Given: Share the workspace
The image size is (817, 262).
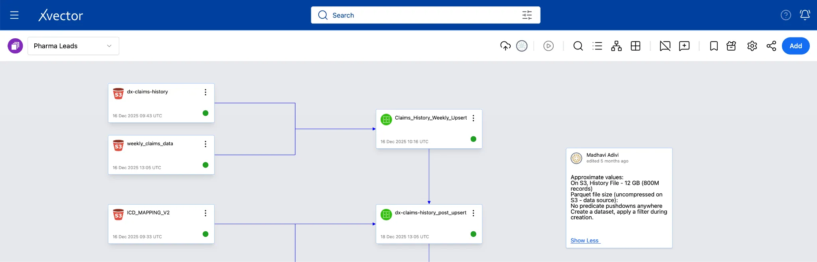Looking at the screenshot, I should pos(771,46).
